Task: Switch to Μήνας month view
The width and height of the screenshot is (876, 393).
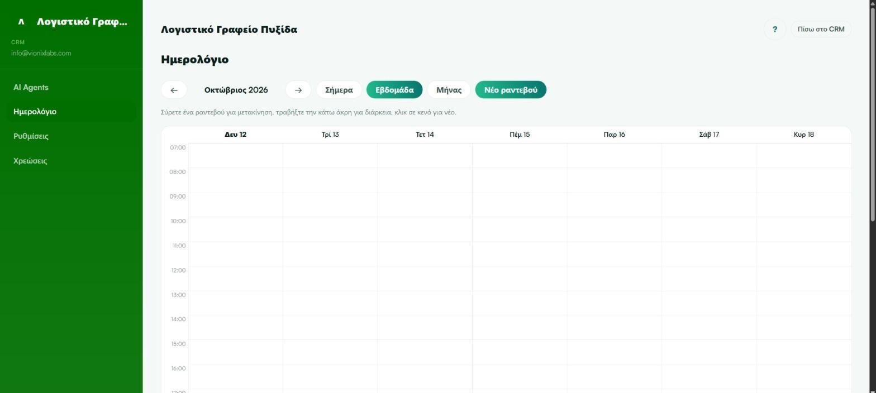Action: point(449,90)
